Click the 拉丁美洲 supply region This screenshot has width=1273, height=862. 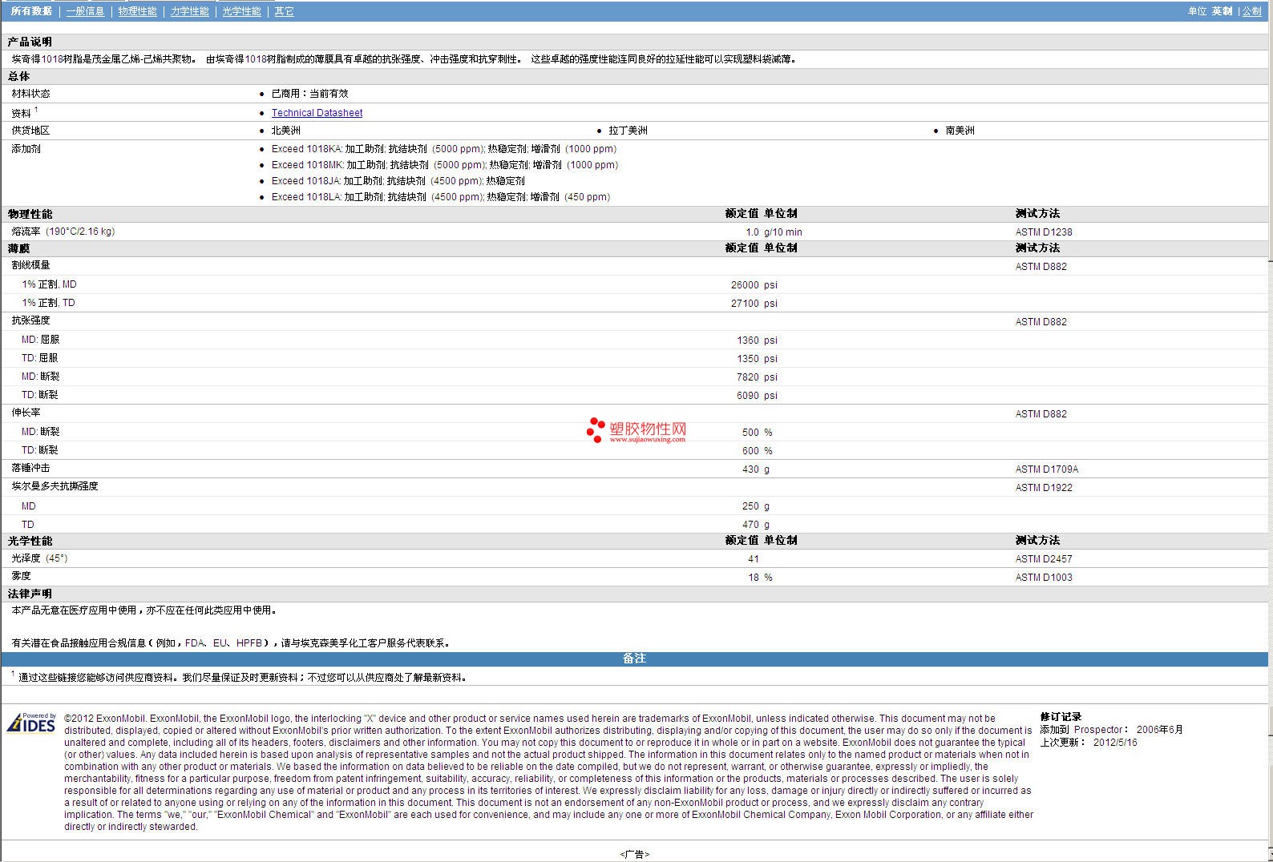pyautogui.click(x=628, y=131)
